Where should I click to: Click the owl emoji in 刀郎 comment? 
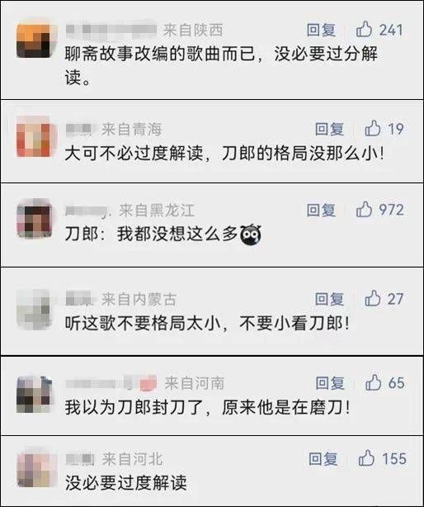[251, 235]
